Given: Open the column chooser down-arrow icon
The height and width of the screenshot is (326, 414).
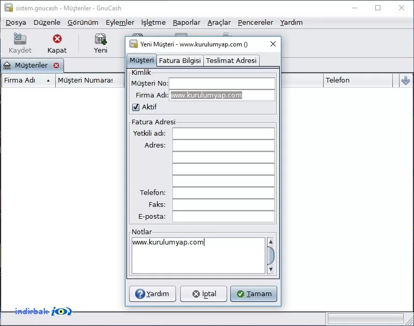Looking at the screenshot, I should click(x=406, y=80).
